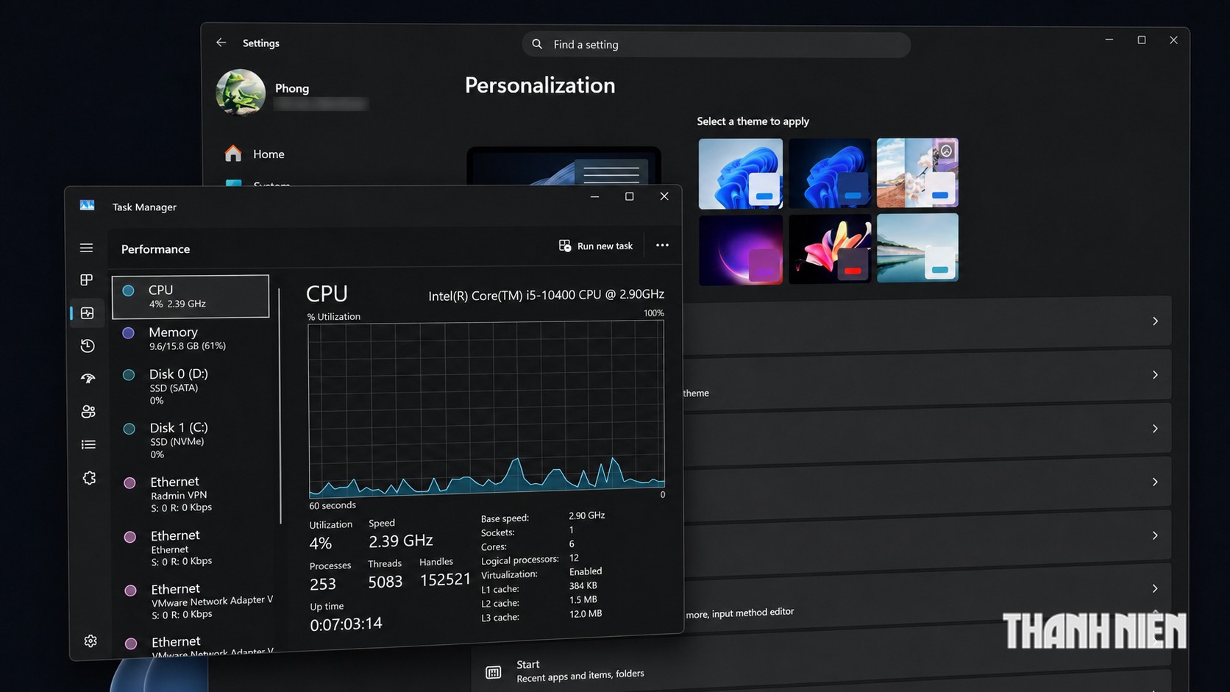Expand the first personalization row chevron

click(1155, 321)
